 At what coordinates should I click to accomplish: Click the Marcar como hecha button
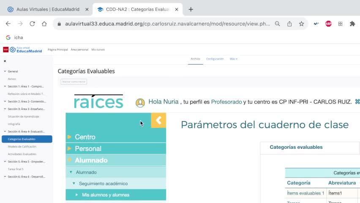(x=74, y=82)
